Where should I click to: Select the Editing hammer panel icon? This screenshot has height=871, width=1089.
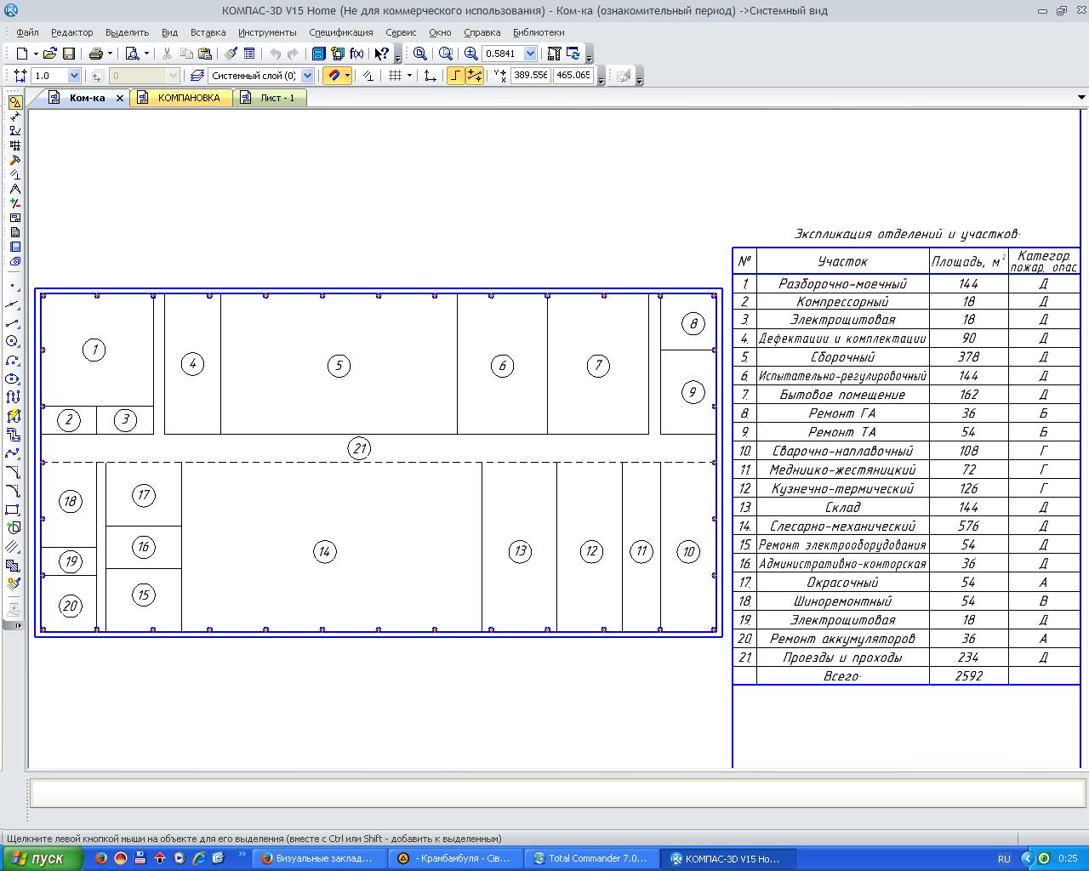15,160
